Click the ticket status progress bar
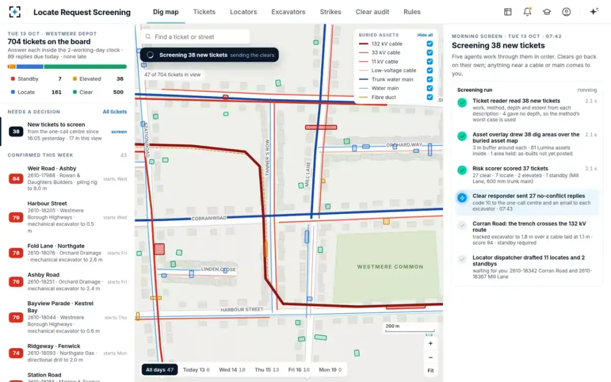 pos(67,66)
